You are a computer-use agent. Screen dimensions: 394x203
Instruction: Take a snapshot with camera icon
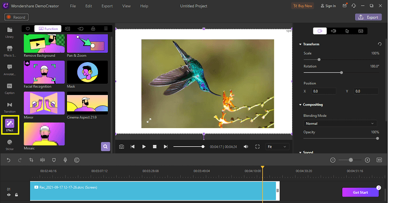121,146
